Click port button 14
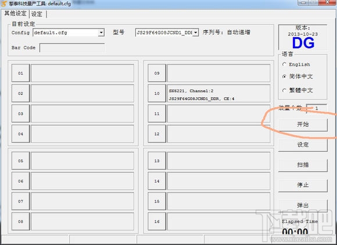Viewport: 337px width, 245px height. 157,181
